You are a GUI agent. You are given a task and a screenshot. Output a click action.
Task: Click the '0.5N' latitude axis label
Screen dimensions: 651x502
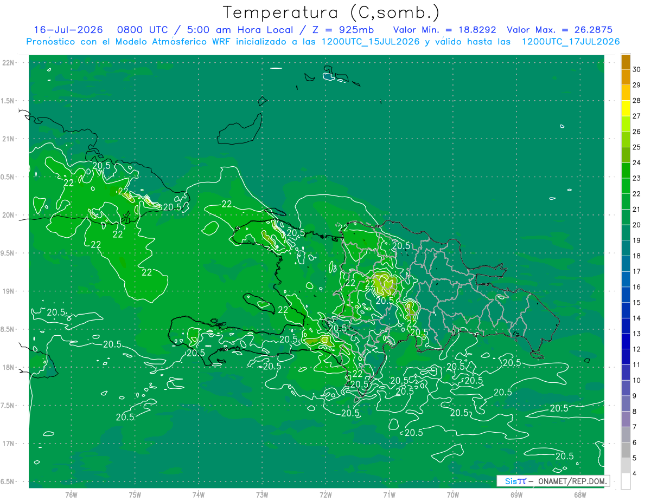(9, 177)
